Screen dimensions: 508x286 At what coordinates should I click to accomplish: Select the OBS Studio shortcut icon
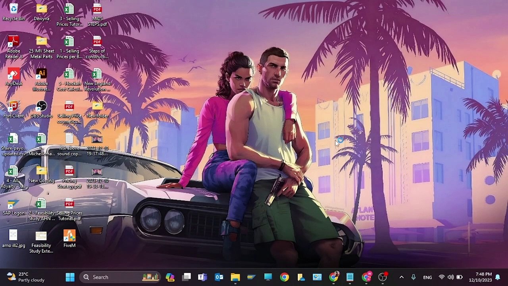(41, 109)
